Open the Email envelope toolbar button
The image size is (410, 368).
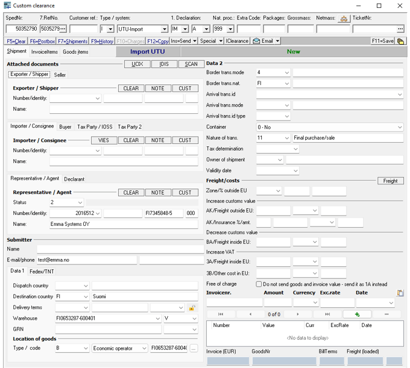(262, 41)
